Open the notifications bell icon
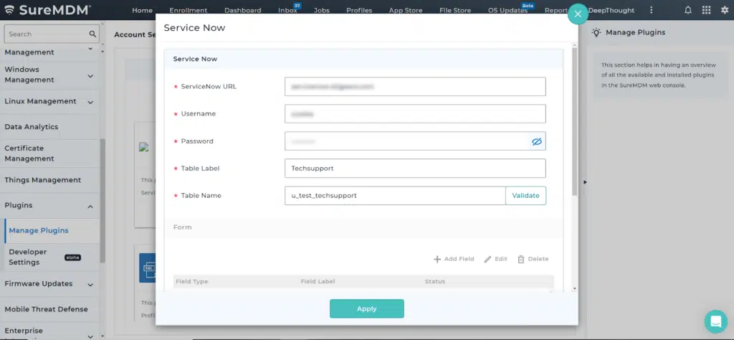This screenshot has height=340, width=734. 687,10
